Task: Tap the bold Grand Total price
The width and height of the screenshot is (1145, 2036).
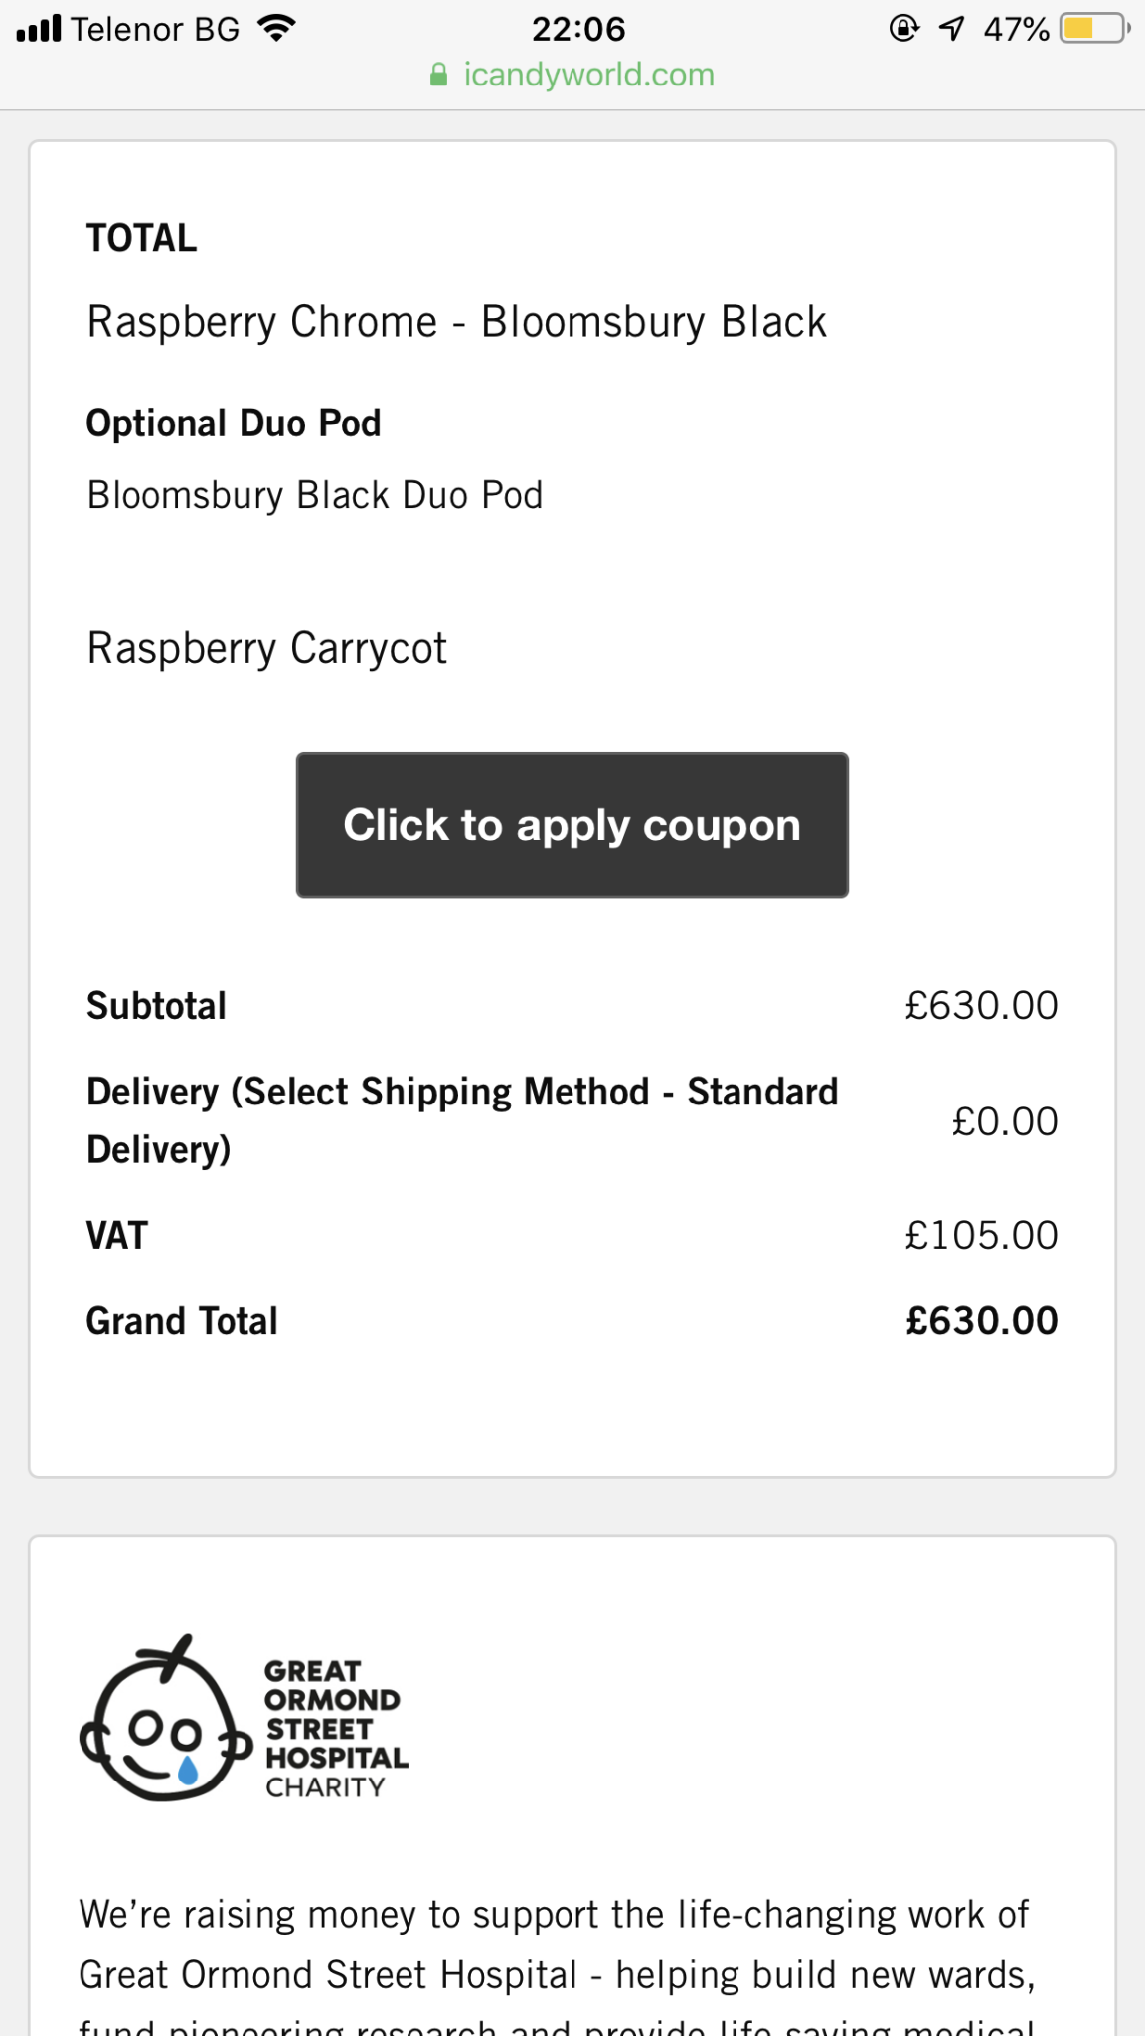Action: coord(980,1321)
